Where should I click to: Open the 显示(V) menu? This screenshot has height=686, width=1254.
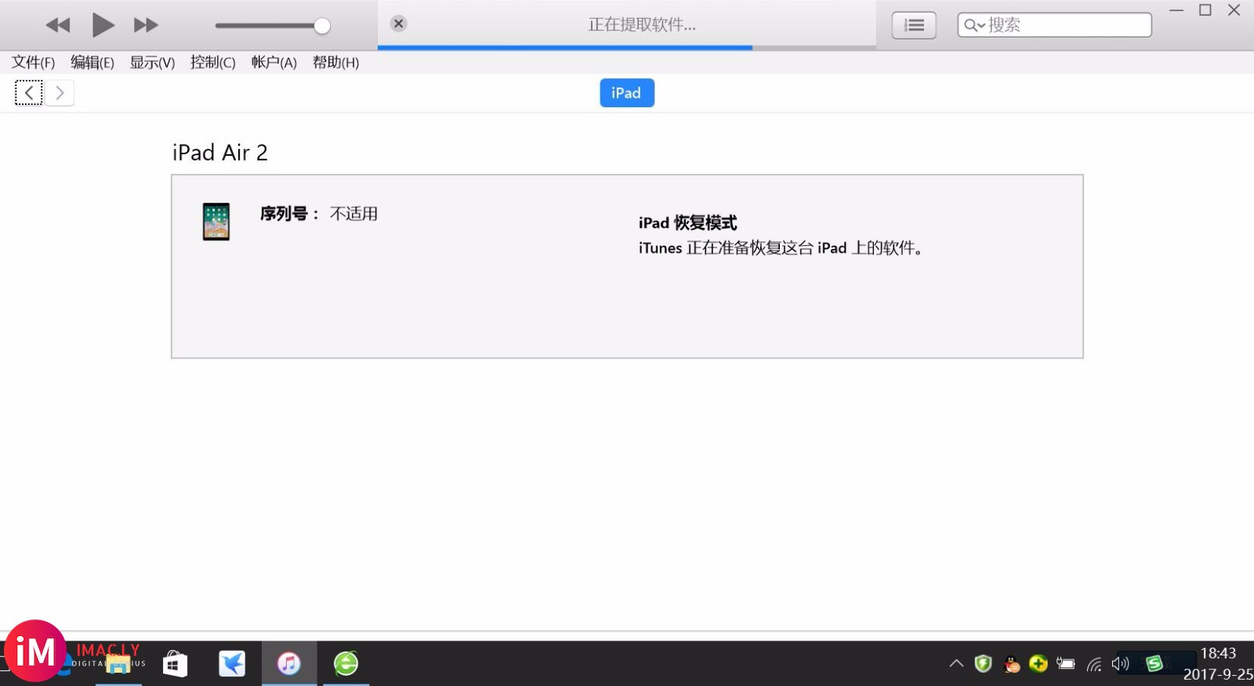coord(152,63)
